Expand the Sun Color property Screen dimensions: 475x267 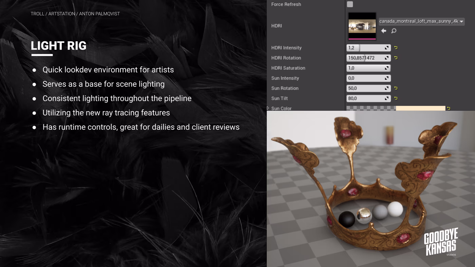pos(268,108)
